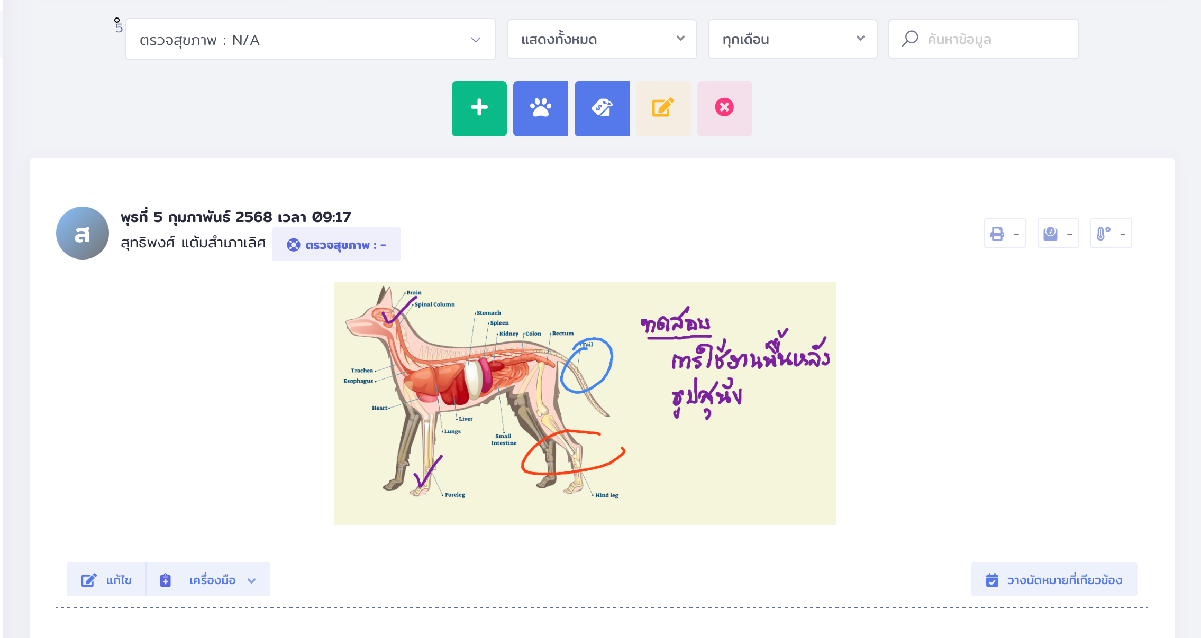This screenshot has width=1201, height=638.
Task: Click the record date heading 5 กุมภาพันธ์ 2568
Action: click(x=235, y=217)
